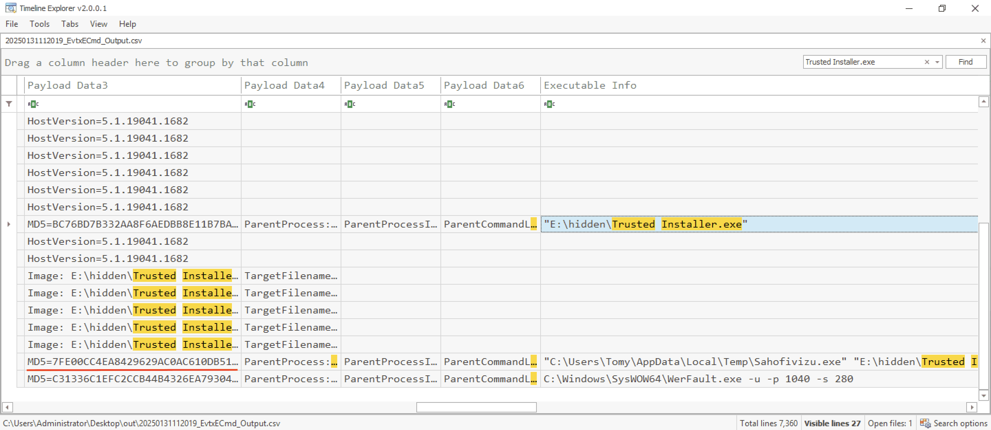Close the EvtxECmd_Output.csv tab
Image resolution: width=991 pixels, height=430 pixels.
click(983, 40)
